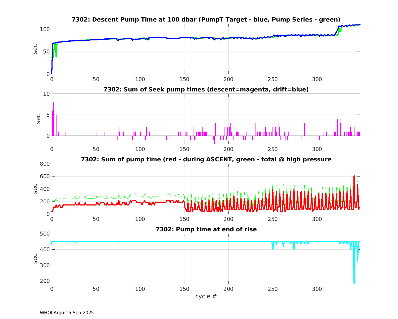Click the 'cycle #' x-axis label
The image size is (398, 319).
206,296
